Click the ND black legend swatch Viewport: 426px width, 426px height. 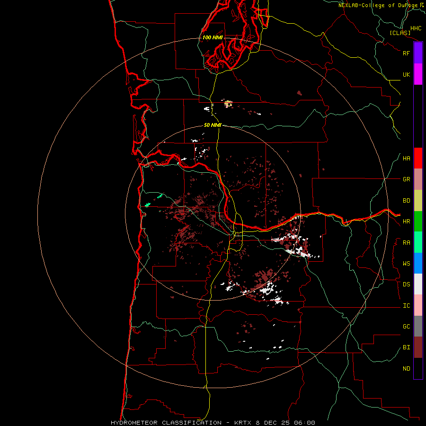pyautogui.click(x=418, y=368)
